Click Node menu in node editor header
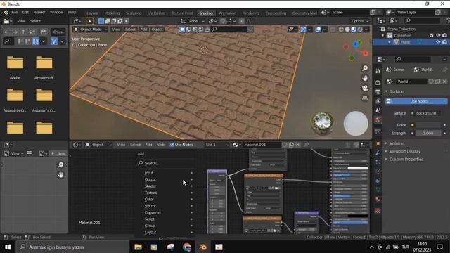Screen dimensions: 450x253 [x=161, y=145]
